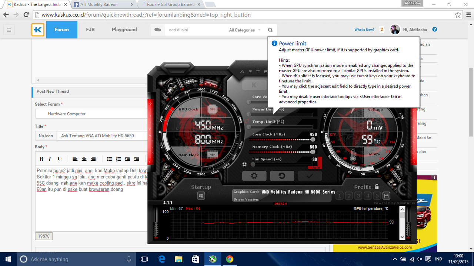Reset Afterburner settings to defaults
The height and width of the screenshot is (266, 474).
click(282, 176)
